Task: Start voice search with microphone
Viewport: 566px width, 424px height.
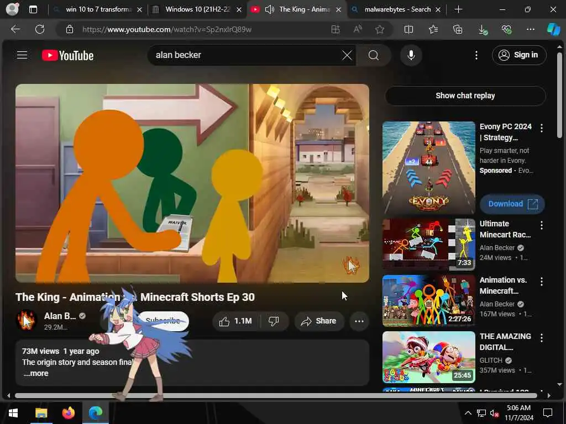Action: click(x=411, y=55)
